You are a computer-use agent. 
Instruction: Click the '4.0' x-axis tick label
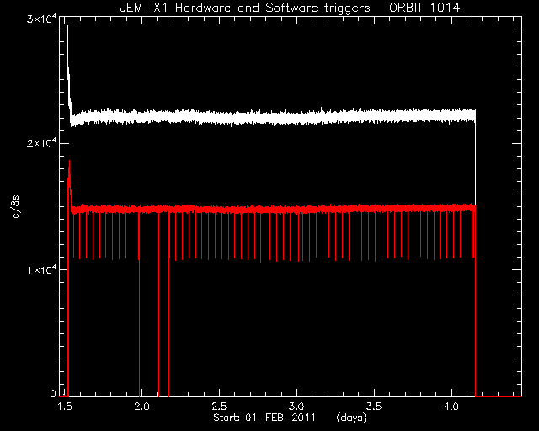pos(451,407)
